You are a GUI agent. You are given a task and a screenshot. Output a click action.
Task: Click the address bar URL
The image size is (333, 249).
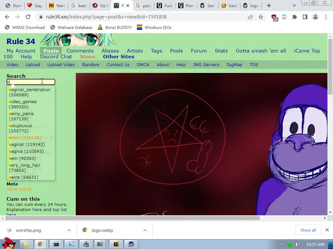point(106,17)
